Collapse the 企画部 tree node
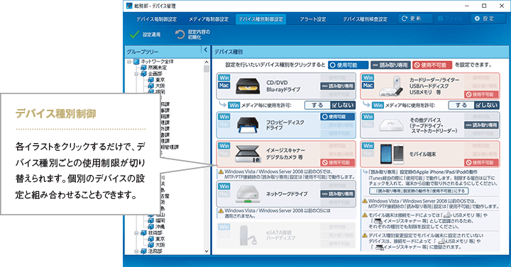This screenshot has width=511, height=267. [136, 74]
